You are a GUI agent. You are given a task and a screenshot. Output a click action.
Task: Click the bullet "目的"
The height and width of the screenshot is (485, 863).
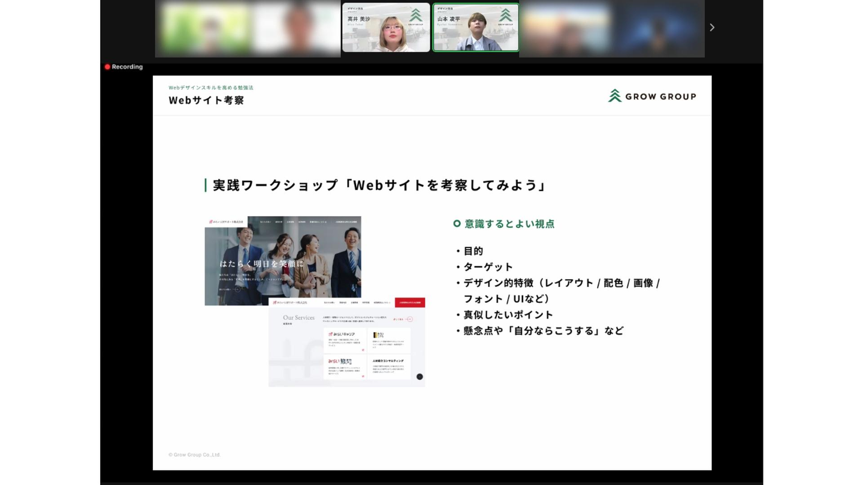point(473,251)
